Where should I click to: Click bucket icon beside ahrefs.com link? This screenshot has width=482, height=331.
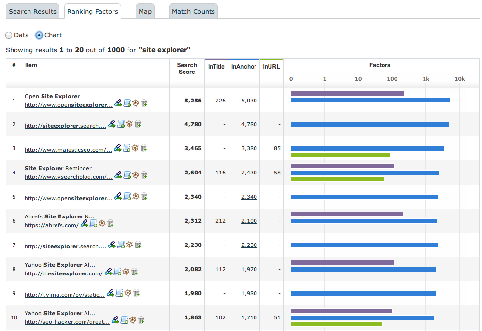(110, 224)
